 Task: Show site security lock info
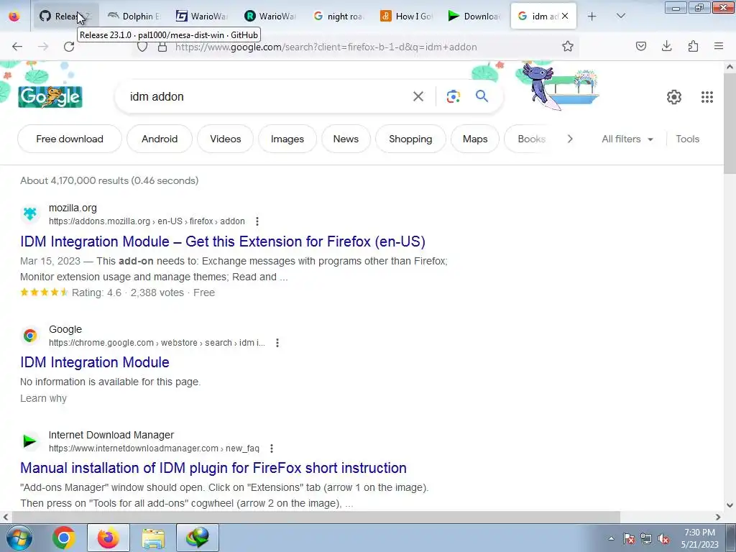point(162,47)
